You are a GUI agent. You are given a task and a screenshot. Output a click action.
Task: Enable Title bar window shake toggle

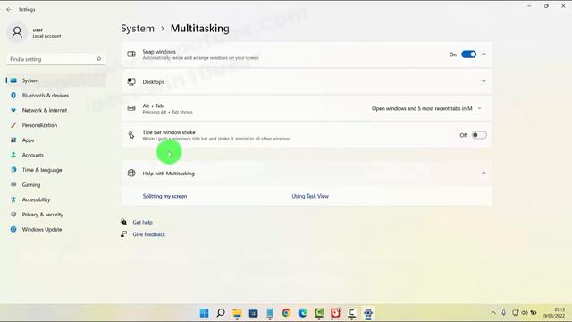coord(479,135)
